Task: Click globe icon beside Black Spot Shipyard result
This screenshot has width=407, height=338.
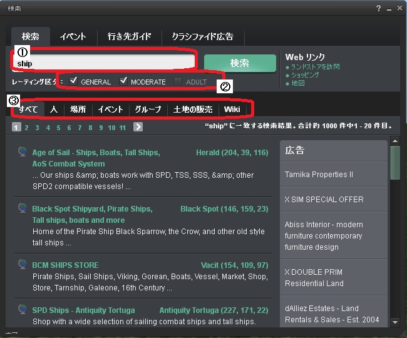Action: click(23, 208)
